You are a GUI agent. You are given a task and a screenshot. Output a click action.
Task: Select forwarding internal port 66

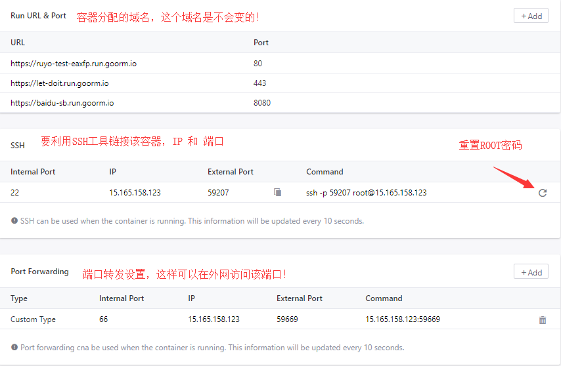(x=103, y=319)
